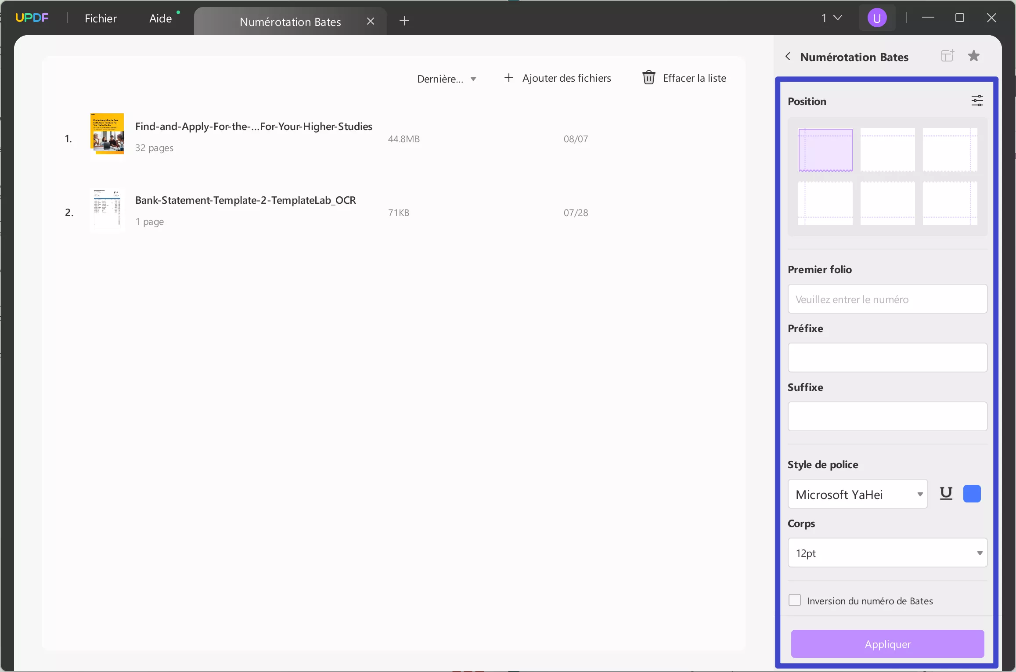
Task: Click the purple user avatar icon
Action: pyautogui.click(x=877, y=18)
